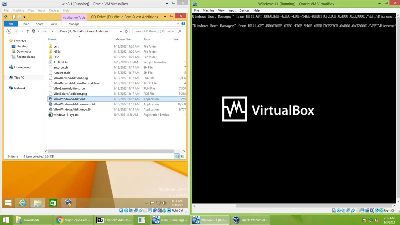Viewport: 400px width, 225px height.
Task: Go up one folder level in Explorer
Action: (x=27, y=31)
